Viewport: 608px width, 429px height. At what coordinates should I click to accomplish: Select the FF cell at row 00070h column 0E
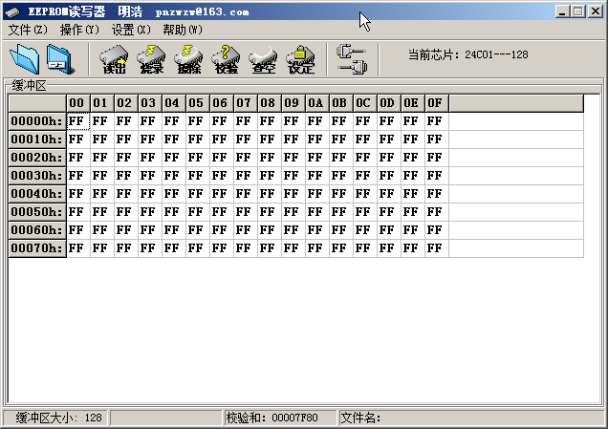(413, 248)
